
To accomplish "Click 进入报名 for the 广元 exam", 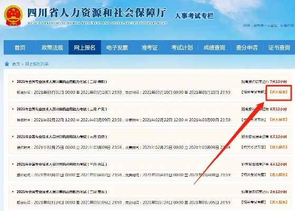I will (279, 119).
